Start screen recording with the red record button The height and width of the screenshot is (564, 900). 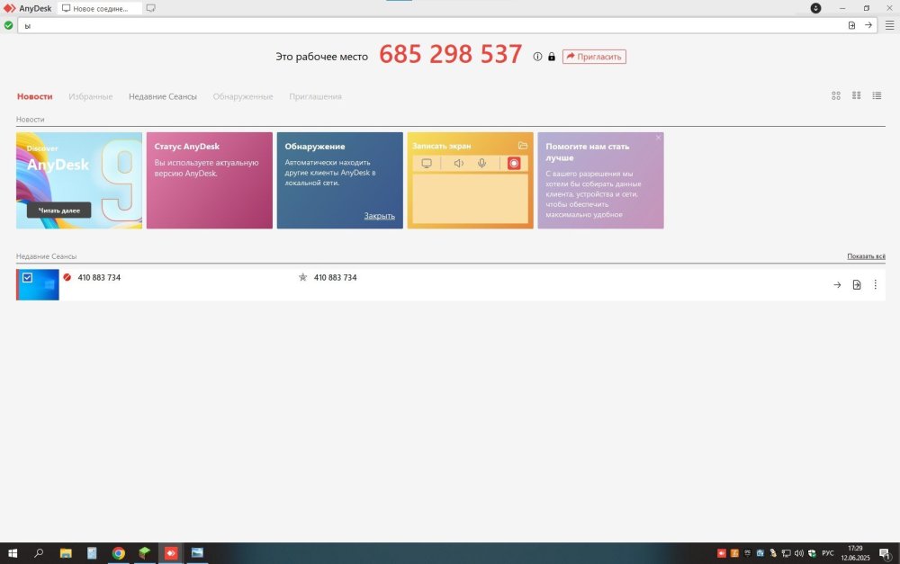pyautogui.click(x=514, y=164)
